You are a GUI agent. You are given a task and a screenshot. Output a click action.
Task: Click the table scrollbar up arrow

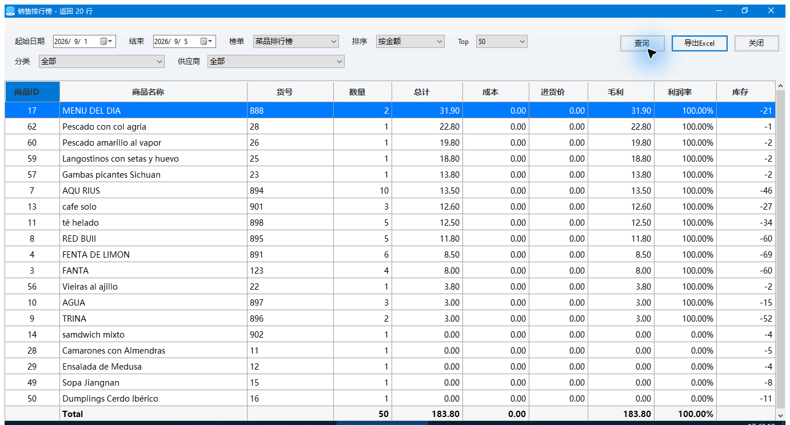tap(780, 86)
